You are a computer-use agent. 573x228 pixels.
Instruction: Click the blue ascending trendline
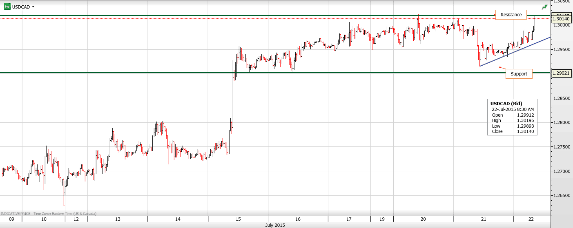point(515,51)
